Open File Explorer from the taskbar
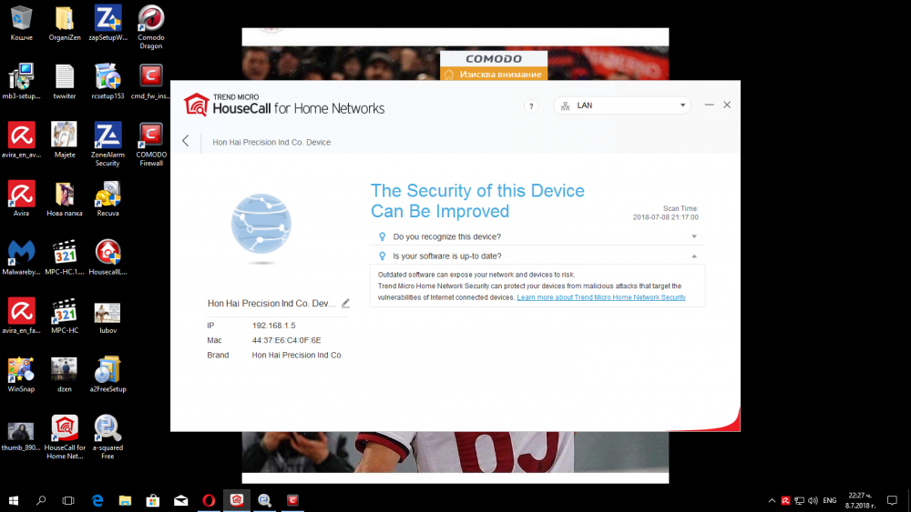 pyautogui.click(x=125, y=500)
